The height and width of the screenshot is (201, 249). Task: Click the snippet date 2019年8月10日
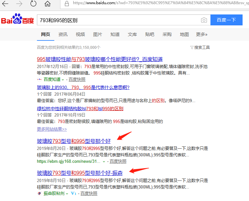point(51,180)
